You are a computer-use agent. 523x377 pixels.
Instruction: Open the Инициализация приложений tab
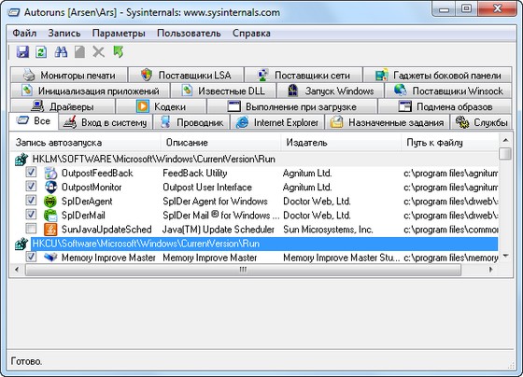pos(91,91)
